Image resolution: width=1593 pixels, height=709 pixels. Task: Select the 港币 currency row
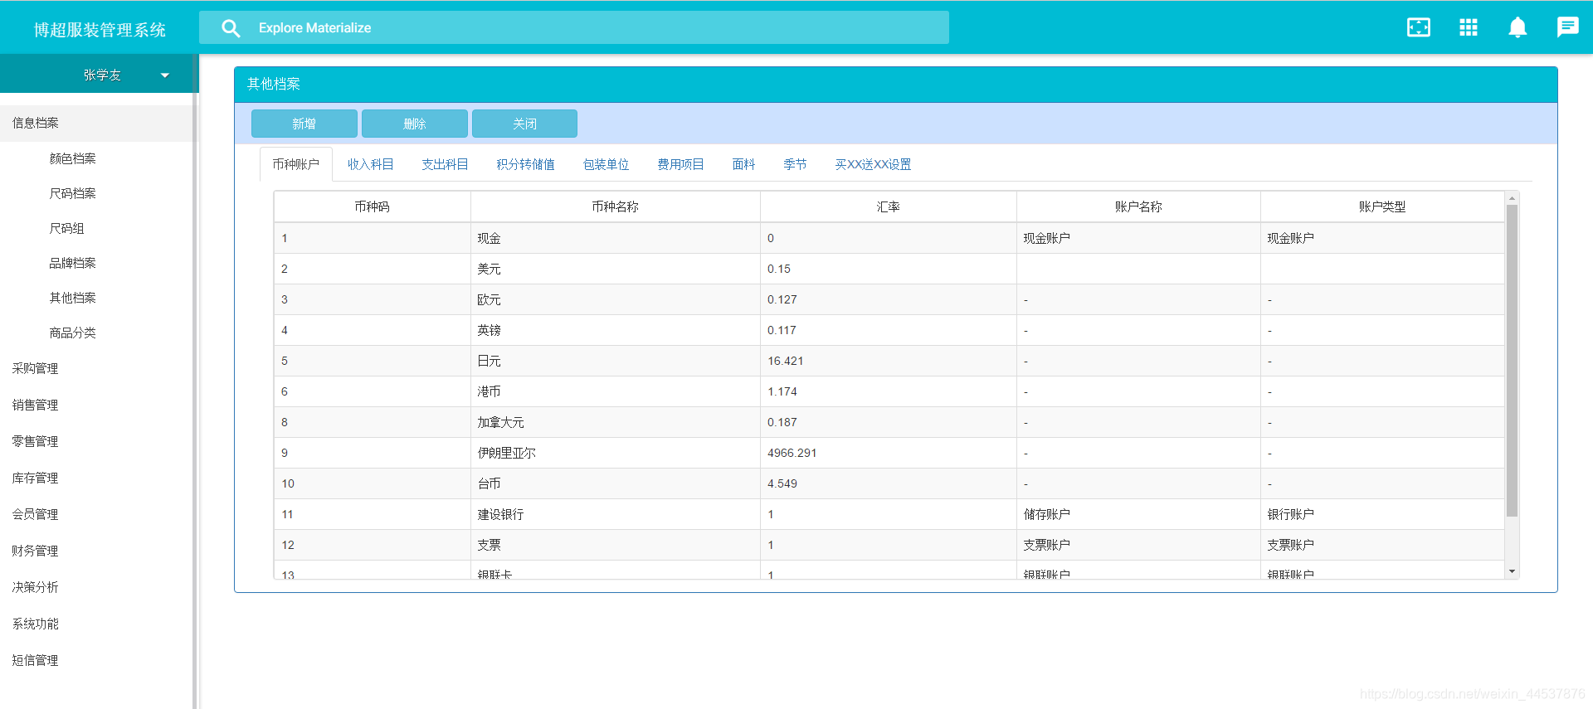pos(889,391)
